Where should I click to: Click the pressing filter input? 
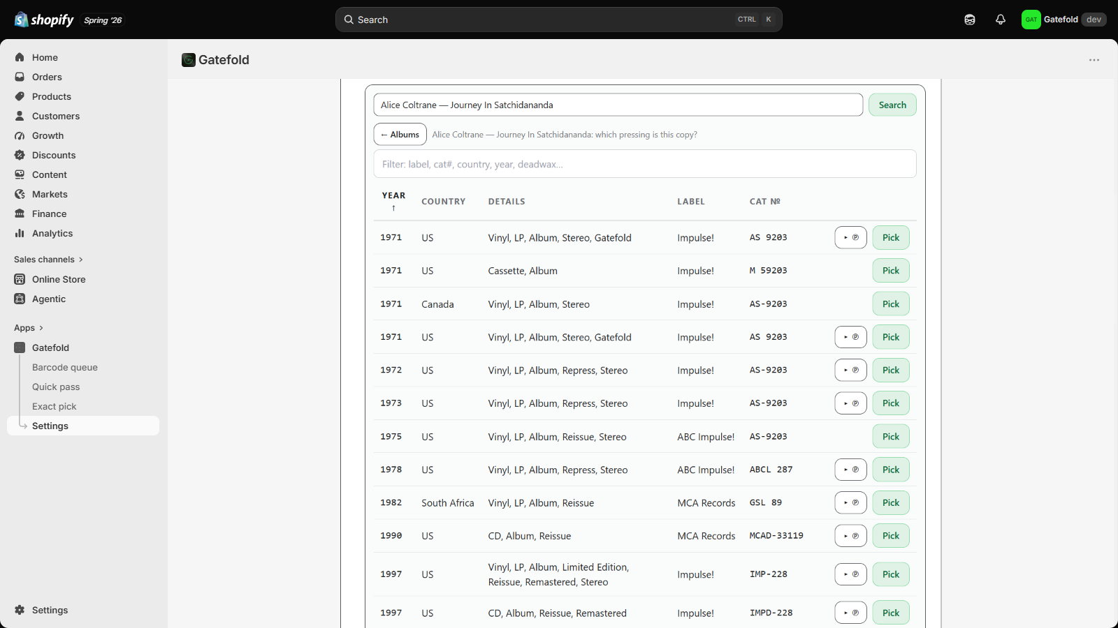(645, 164)
